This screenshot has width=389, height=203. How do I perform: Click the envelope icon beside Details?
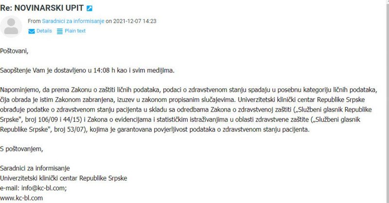[x=32, y=31]
